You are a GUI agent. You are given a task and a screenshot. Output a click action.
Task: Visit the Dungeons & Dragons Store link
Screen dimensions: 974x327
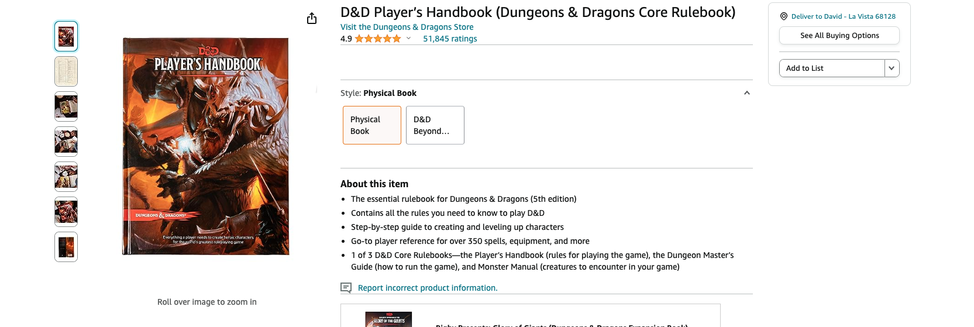click(407, 27)
